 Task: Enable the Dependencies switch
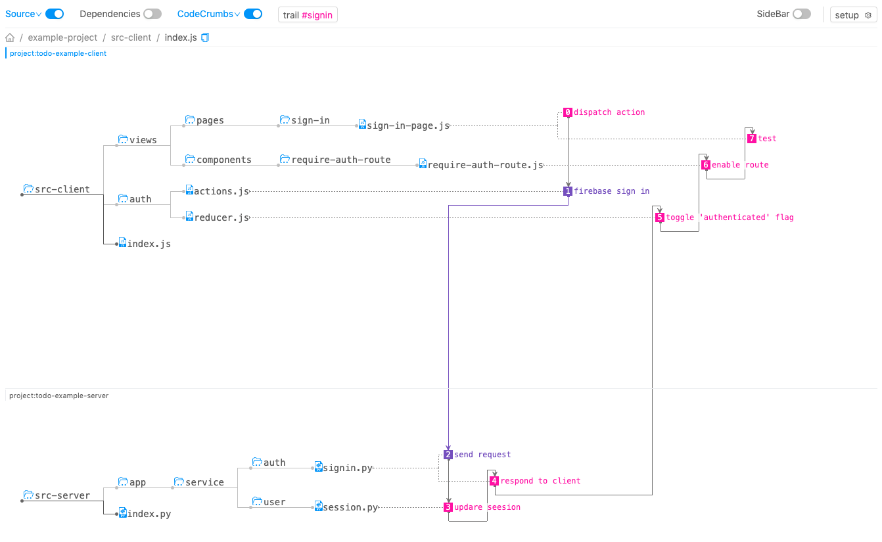pos(152,14)
